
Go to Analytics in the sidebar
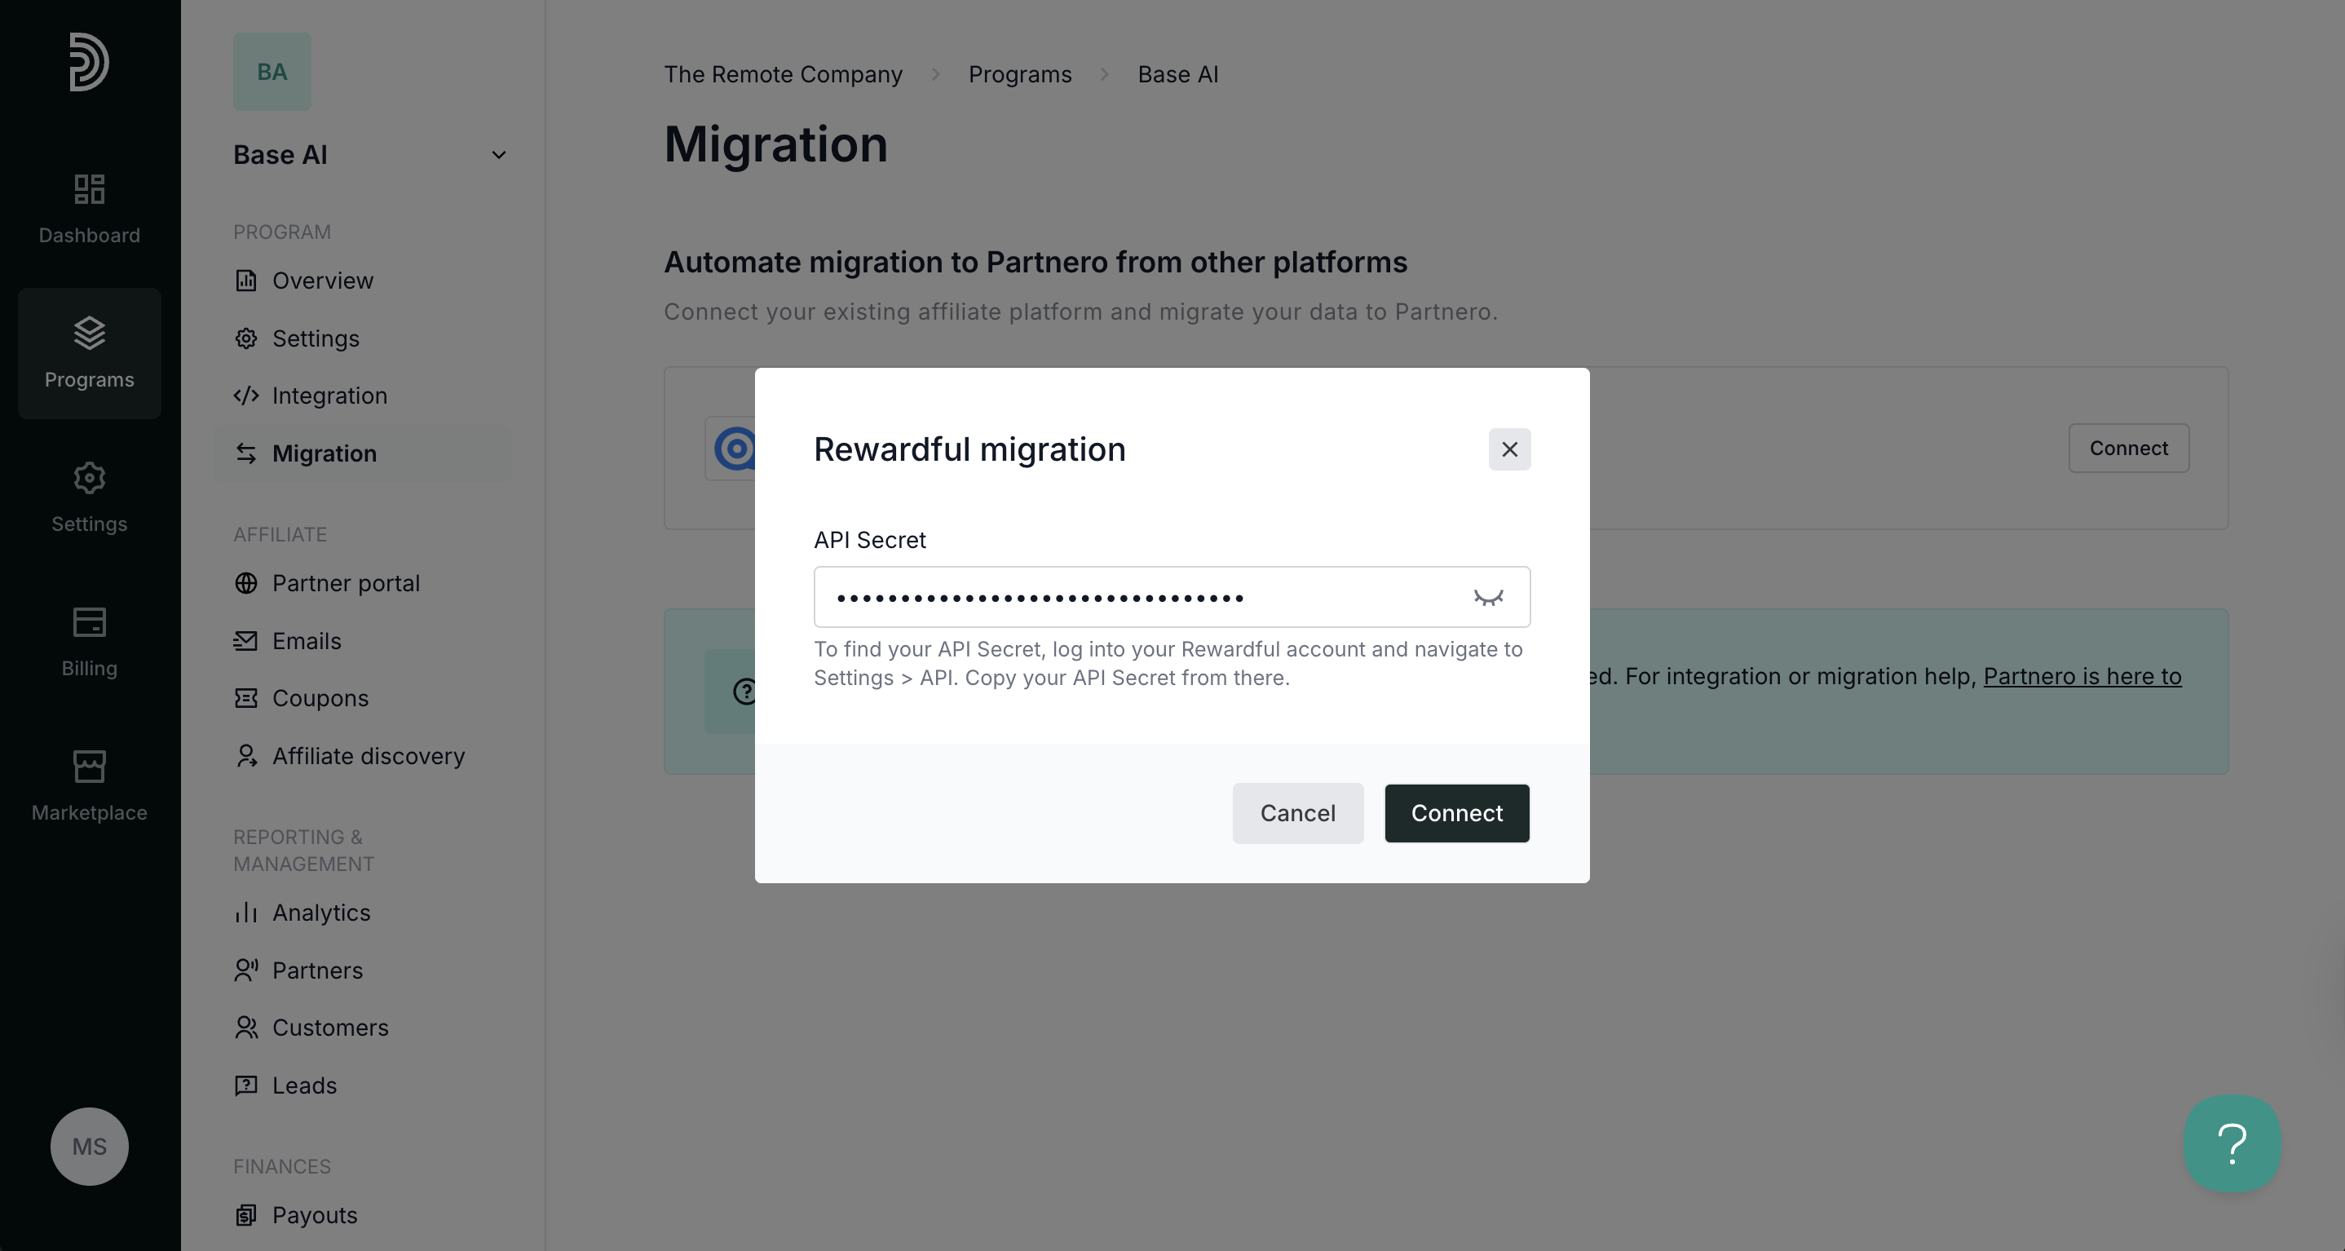point(320,913)
